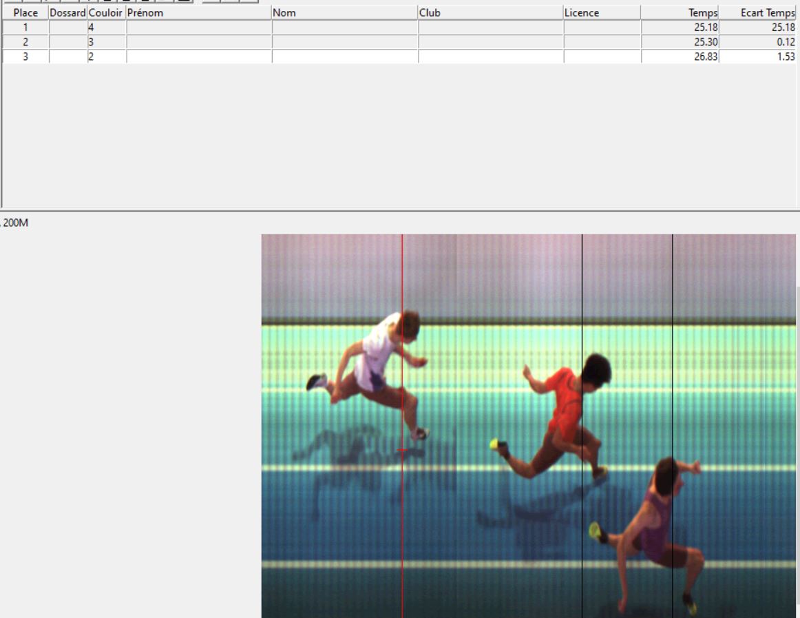Click the red crosshair tick on red line
Viewport: 800px width, 618px height.
click(x=402, y=450)
